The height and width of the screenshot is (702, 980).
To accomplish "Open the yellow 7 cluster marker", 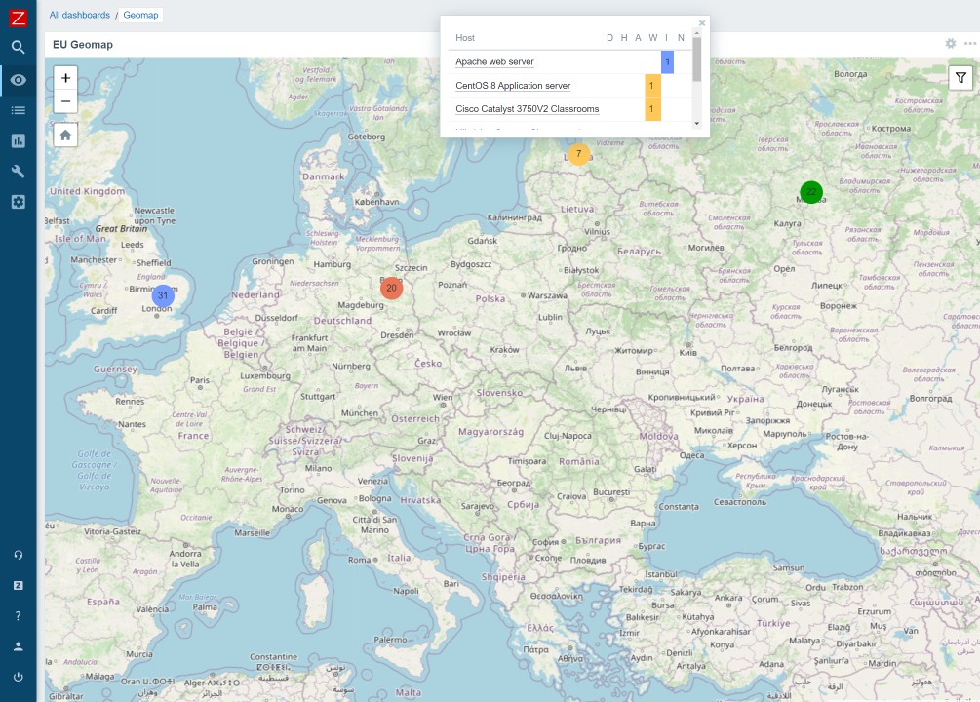I will coord(579,154).
